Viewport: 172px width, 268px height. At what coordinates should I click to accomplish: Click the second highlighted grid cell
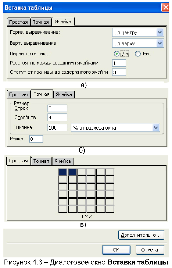click(x=73, y=172)
